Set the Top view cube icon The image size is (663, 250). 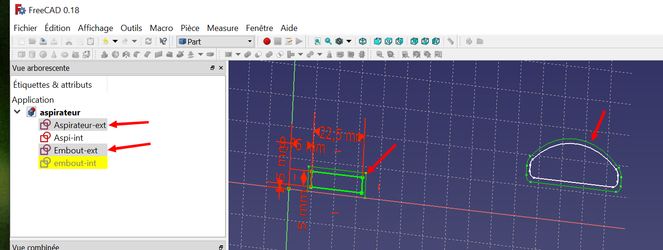click(x=389, y=41)
